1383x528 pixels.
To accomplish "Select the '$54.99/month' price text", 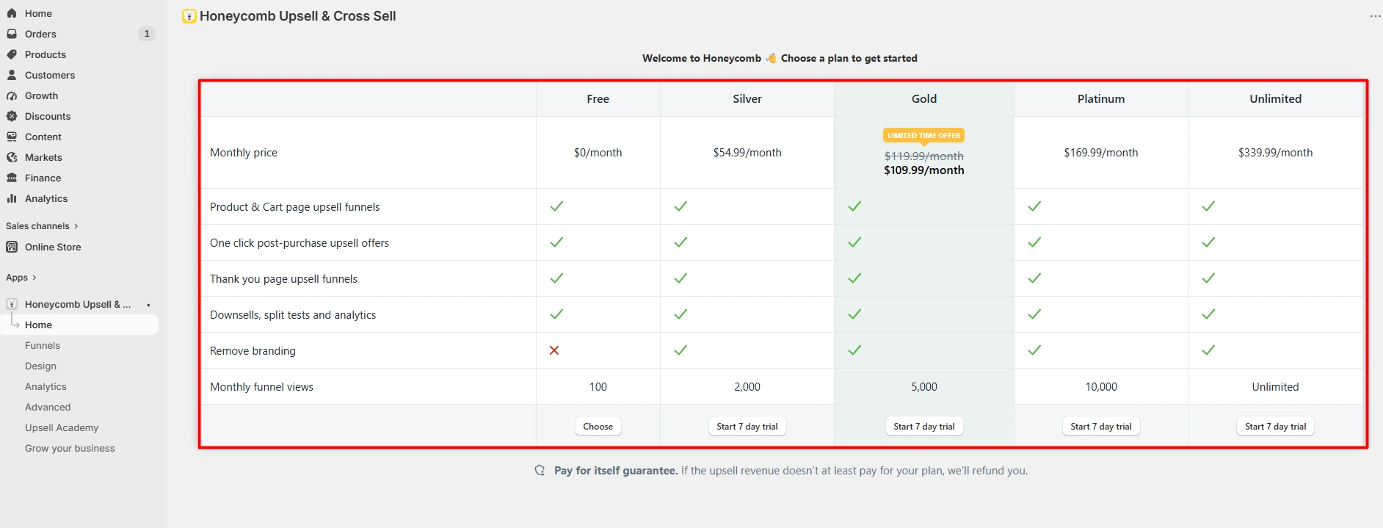I will coord(747,153).
